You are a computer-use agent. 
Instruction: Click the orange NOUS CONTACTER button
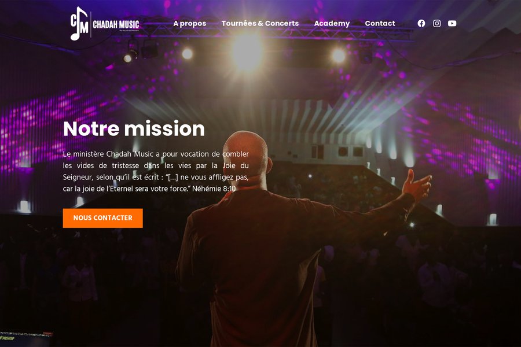tap(102, 218)
